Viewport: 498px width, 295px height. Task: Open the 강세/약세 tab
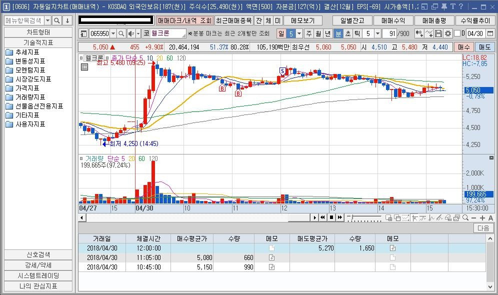click(38, 265)
